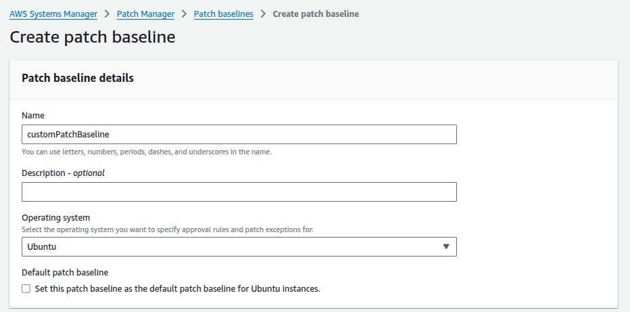Click the 'Operating system' field label
The height and width of the screenshot is (312, 630).
click(56, 217)
